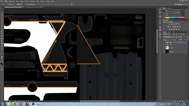Image resolution: width=189 pixels, height=106 pixels.
Task: Select the Eraser tool
Action: pyautogui.click(x=2, y=36)
